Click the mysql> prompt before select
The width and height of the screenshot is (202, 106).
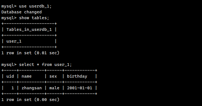pyautogui.click(x=9, y=65)
